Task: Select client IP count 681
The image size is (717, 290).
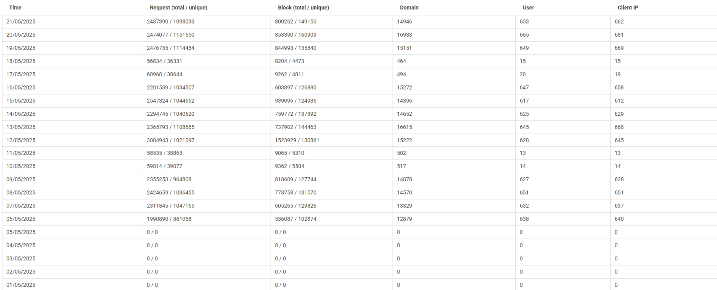Action: click(619, 35)
